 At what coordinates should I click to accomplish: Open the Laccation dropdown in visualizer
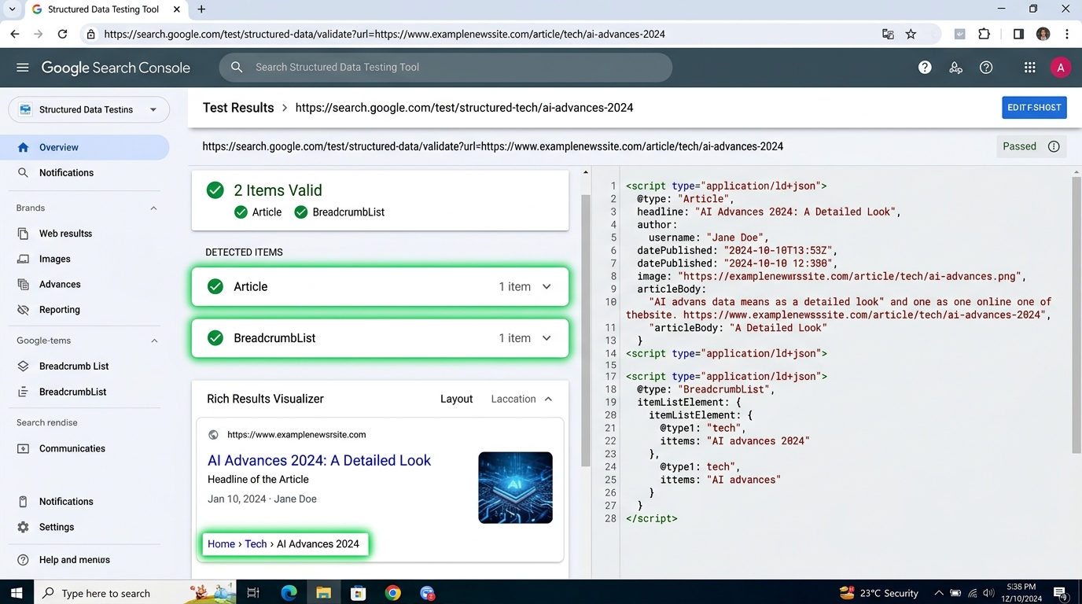coord(521,399)
